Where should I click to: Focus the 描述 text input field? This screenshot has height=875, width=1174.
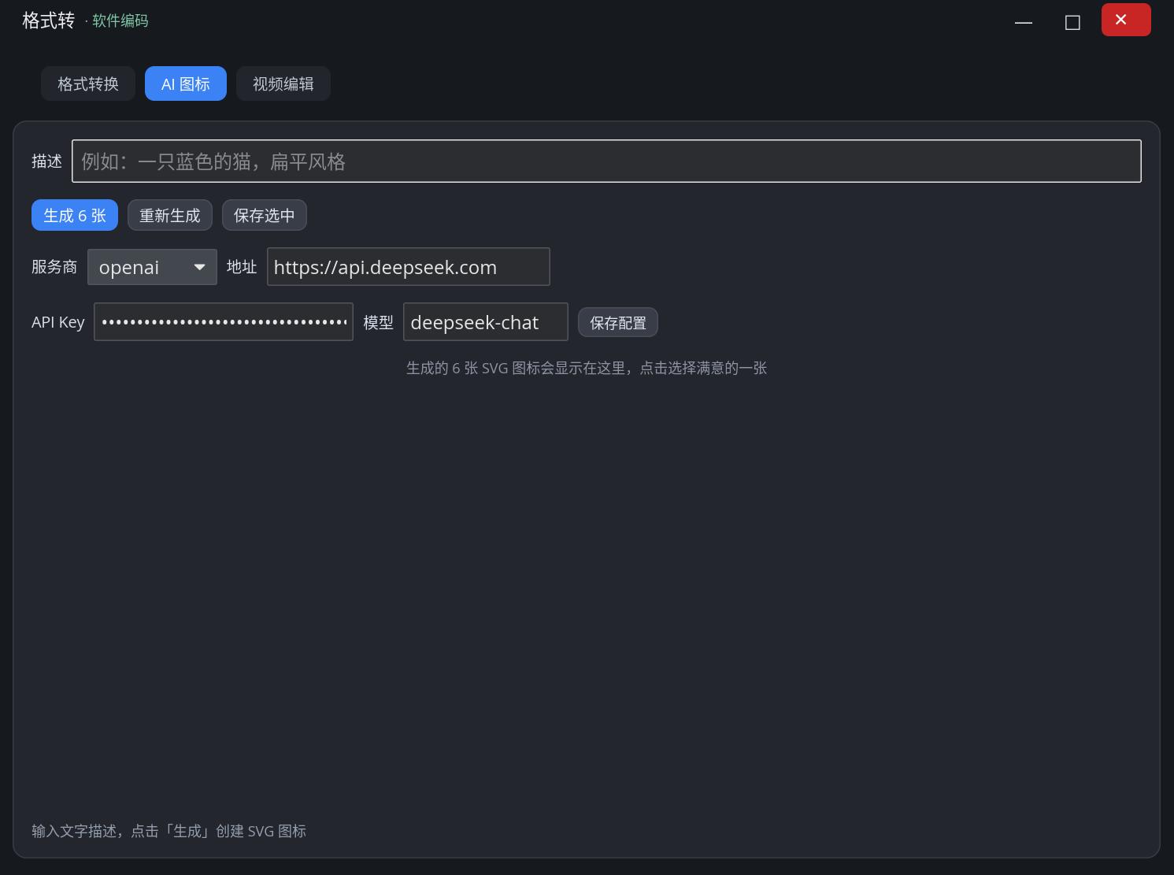[x=606, y=161]
